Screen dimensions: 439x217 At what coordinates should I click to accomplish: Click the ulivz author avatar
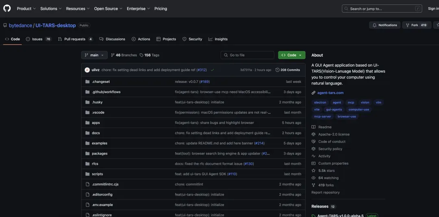coord(87,70)
